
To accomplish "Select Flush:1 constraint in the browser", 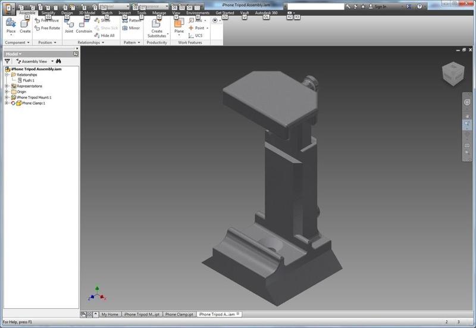I will 29,80.
